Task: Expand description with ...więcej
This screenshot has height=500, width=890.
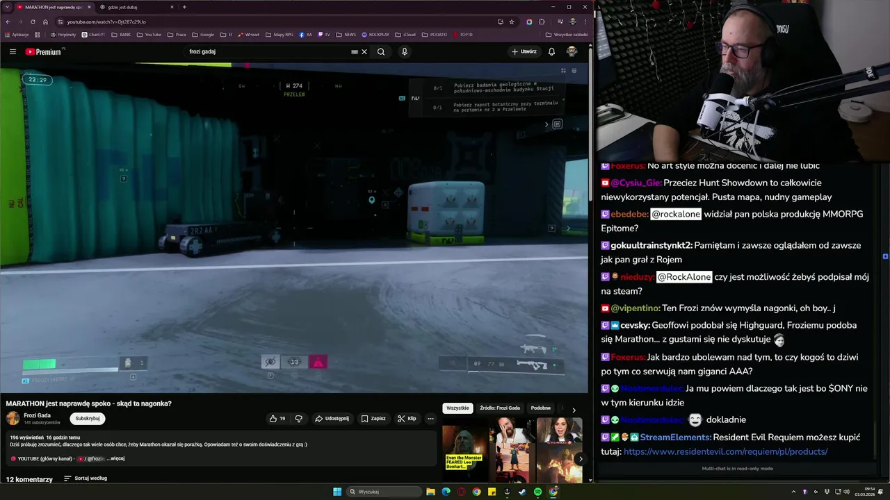Action: point(115,458)
